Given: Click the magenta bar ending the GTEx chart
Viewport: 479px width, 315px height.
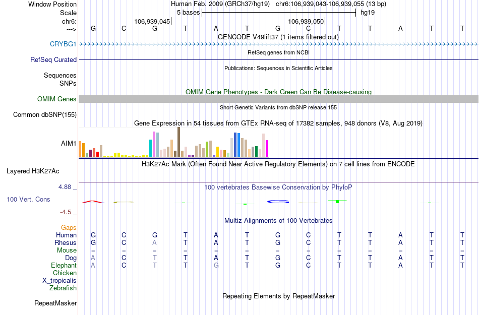Looking at the screenshot, I should coord(267,149).
